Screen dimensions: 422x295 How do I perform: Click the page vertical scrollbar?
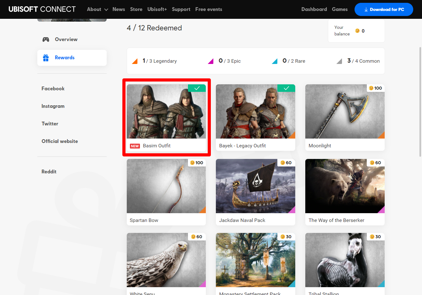[x=420, y=102]
